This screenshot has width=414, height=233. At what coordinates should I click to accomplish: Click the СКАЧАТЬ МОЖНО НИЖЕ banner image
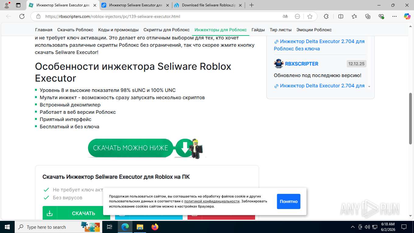[147, 148]
